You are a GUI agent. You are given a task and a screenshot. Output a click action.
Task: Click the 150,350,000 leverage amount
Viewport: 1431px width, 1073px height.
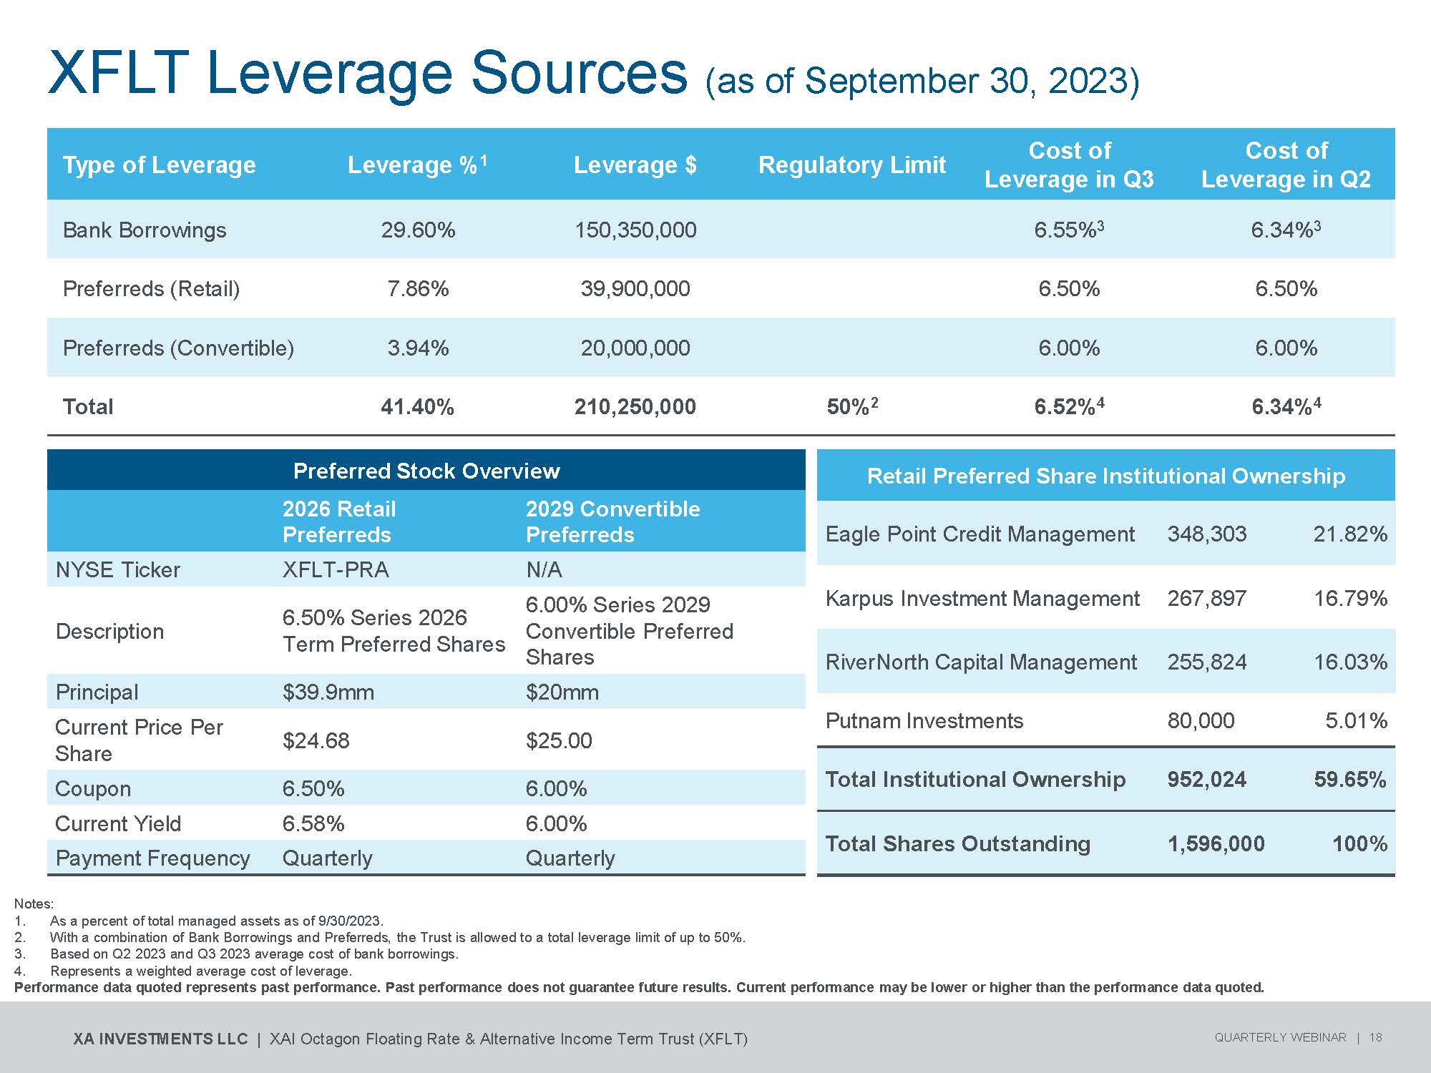coord(635,230)
